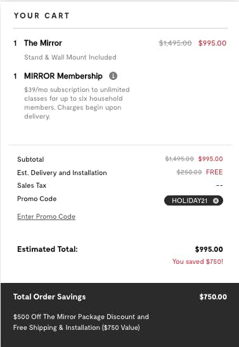Click the YOUR CART heading

click(42, 15)
